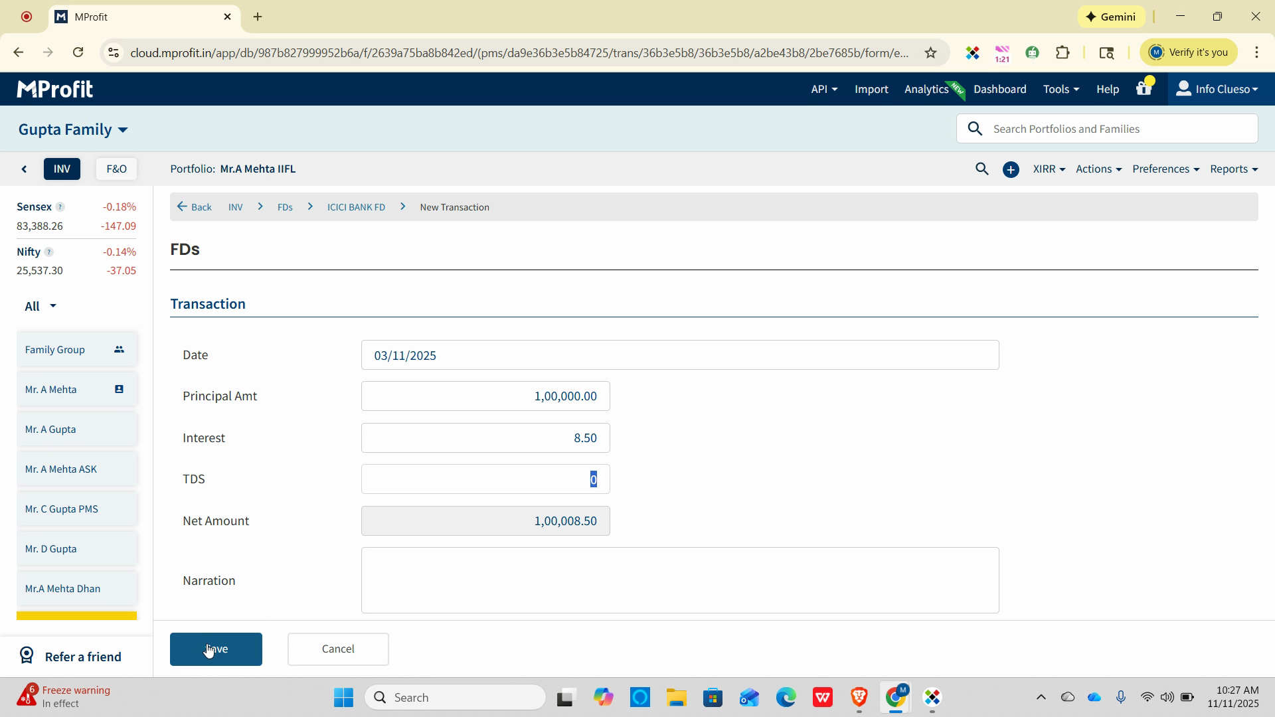Click the search magnifier icon in portfolio toolbar
This screenshot has width=1275, height=717.
coord(981,169)
